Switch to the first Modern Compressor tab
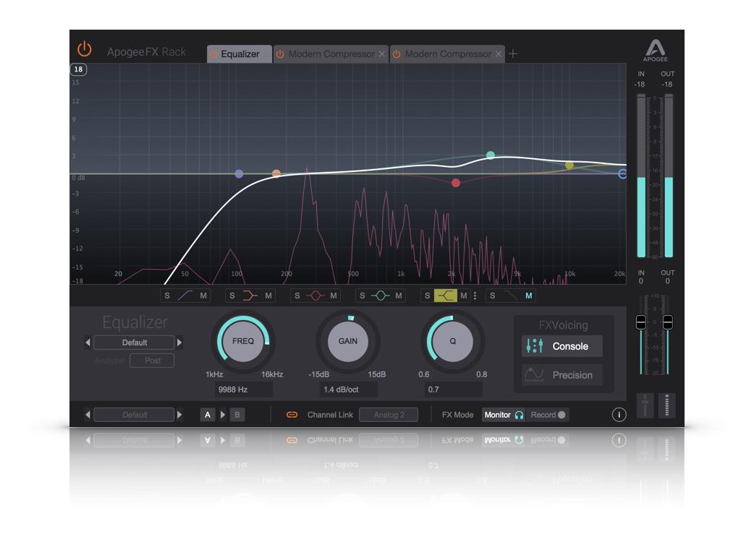Image resolution: width=741 pixels, height=555 pixels. point(331,54)
